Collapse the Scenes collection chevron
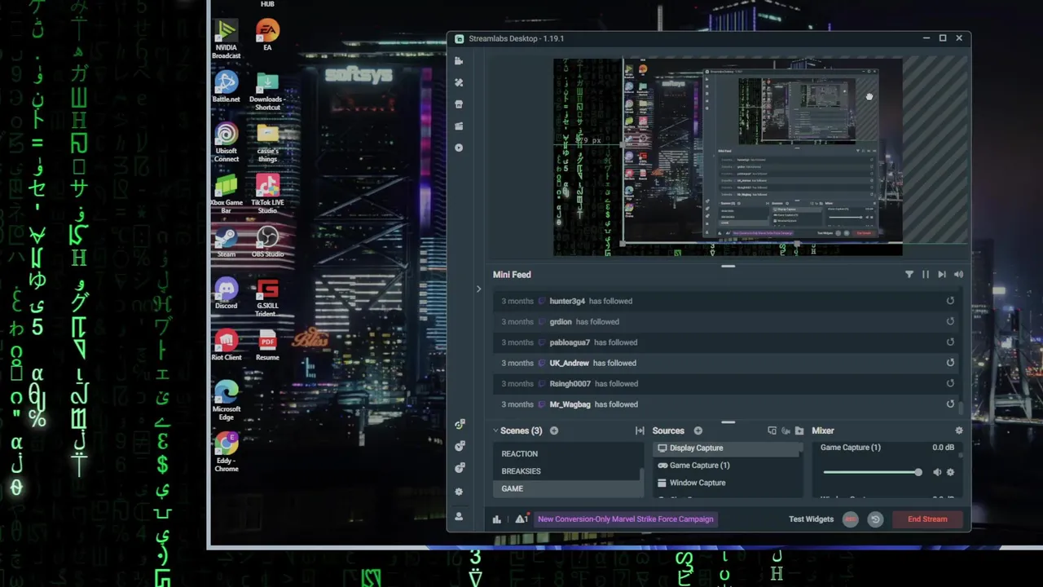This screenshot has height=587, width=1043. pyautogui.click(x=495, y=430)
